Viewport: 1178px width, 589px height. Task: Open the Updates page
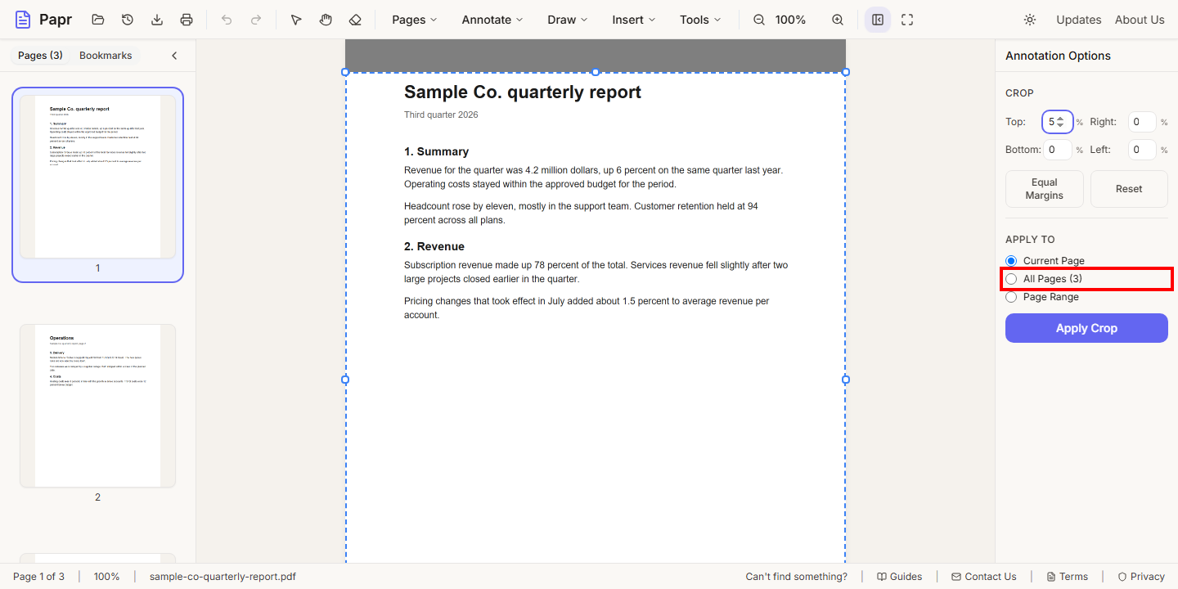pyautogui.click(x=1078, y=20)
